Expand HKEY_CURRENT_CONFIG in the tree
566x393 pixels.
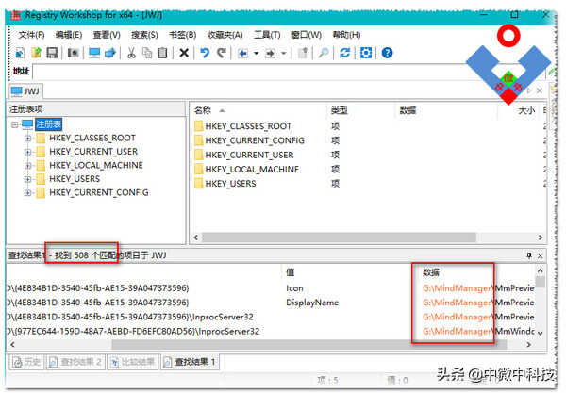coord(27,193)
